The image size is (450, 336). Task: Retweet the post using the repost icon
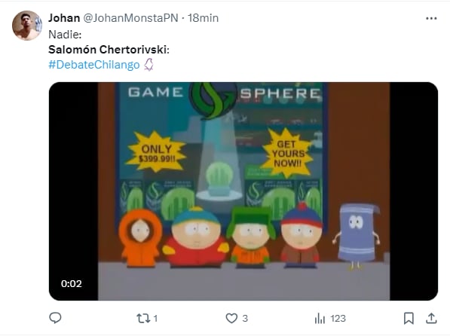tap(143, 318)
